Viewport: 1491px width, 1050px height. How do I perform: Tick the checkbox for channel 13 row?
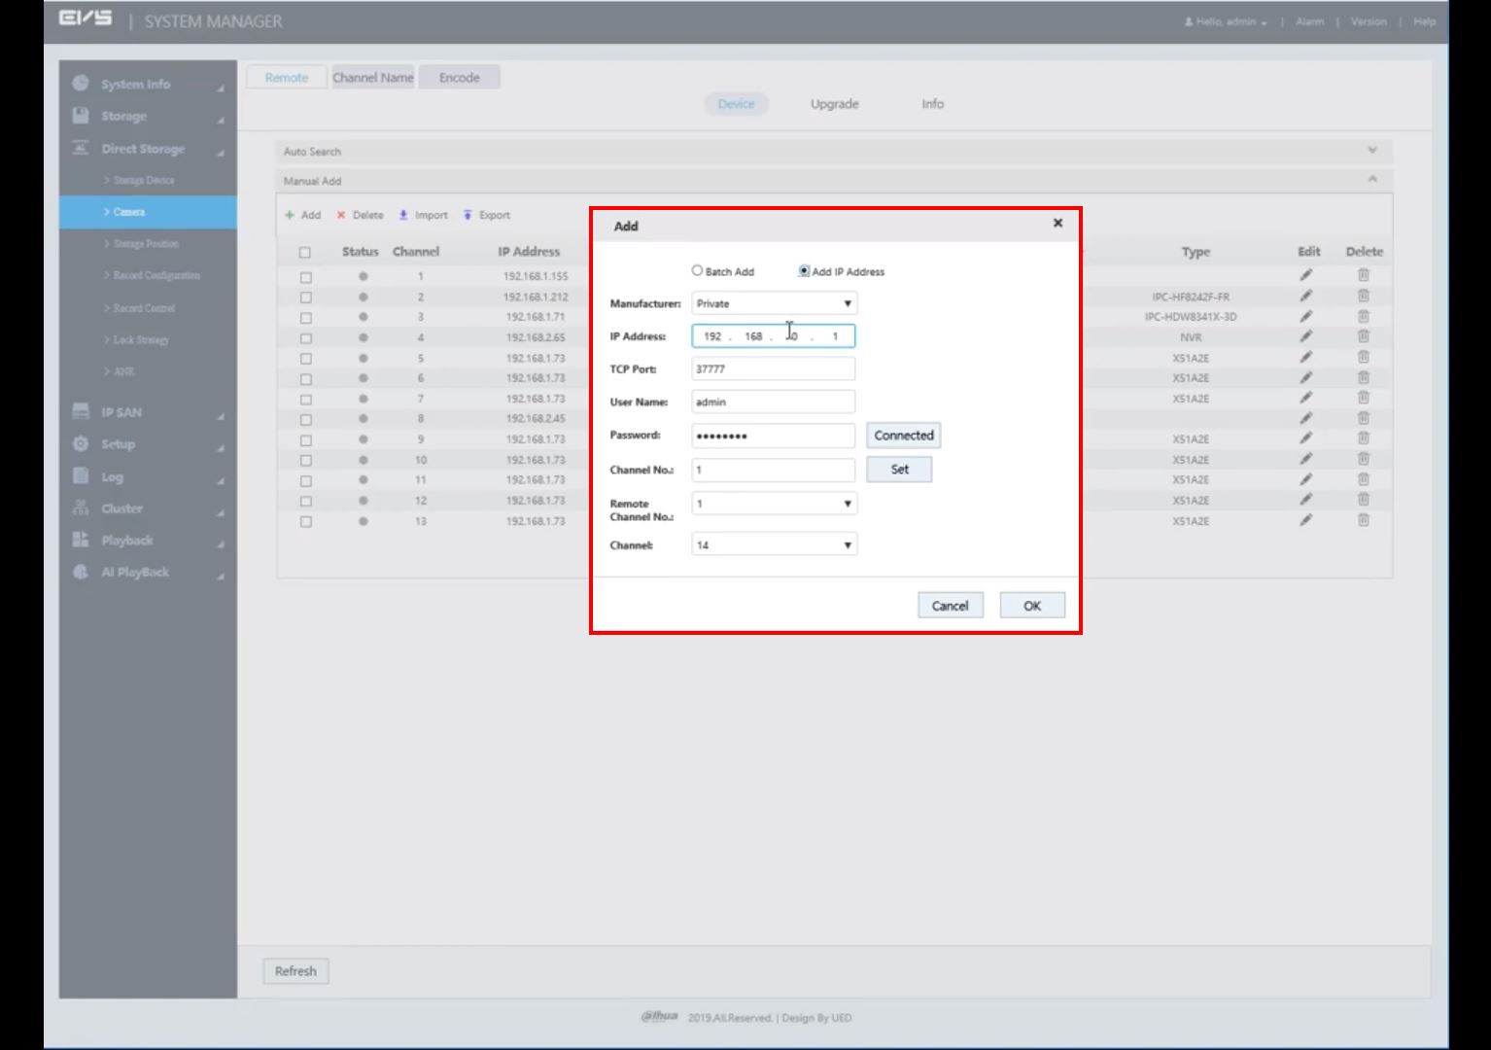pyautogui.click(x=305, y=522)
